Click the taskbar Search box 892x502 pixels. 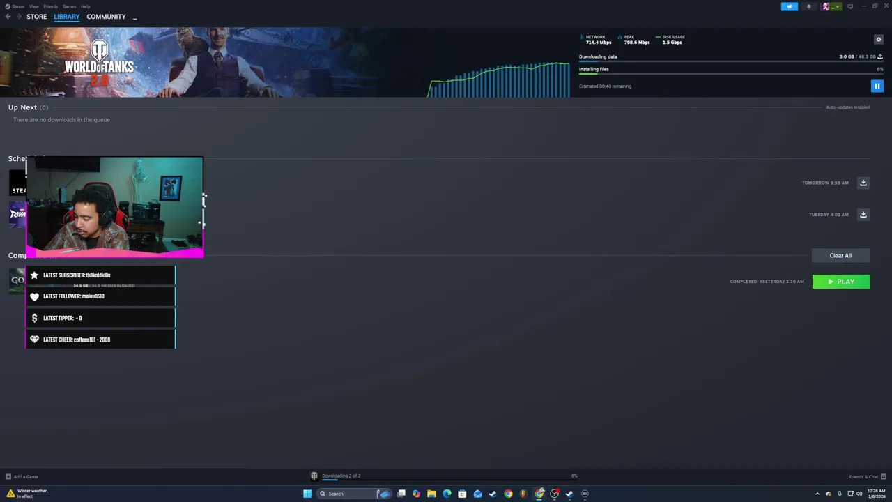(x=355, y=494)
